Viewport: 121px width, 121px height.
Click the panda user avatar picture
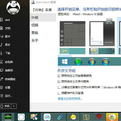tap(13, 7)
